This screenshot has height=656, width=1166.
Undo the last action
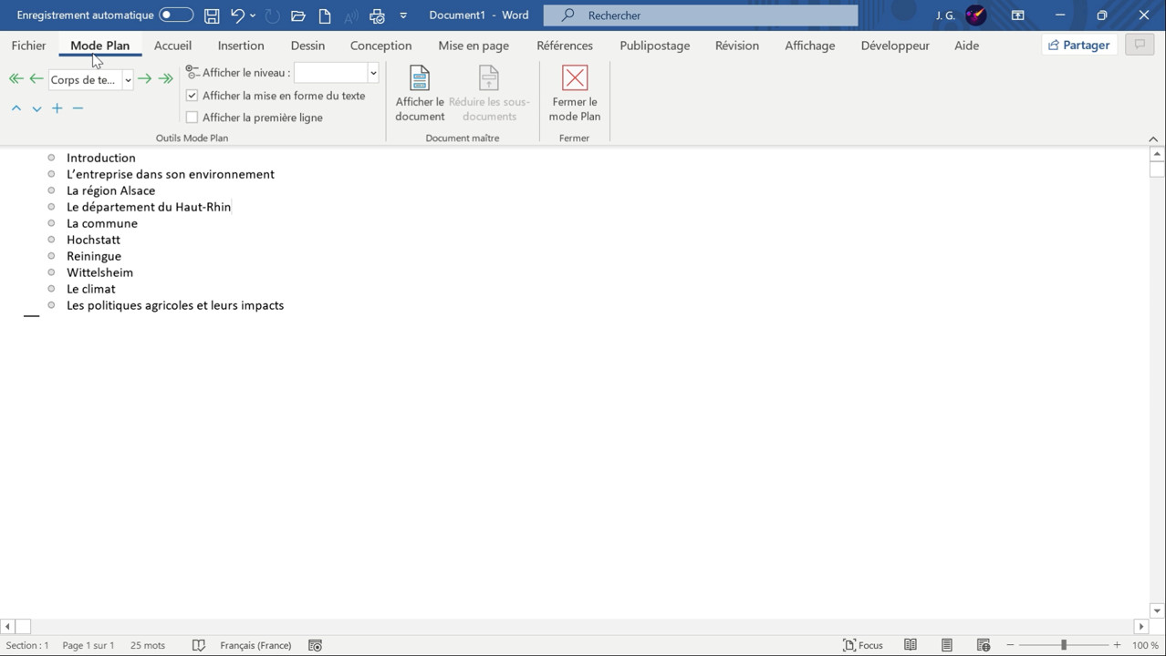[237, 15]
